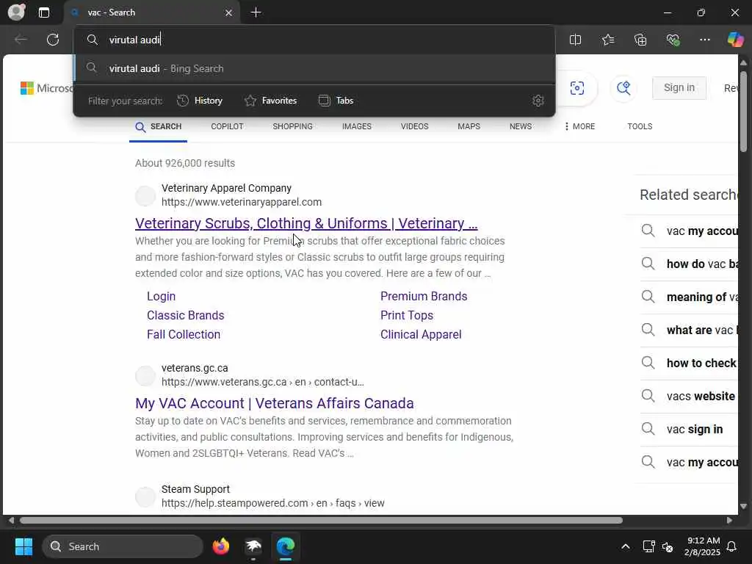Click the muted volume tray icon

pos(668,546)
